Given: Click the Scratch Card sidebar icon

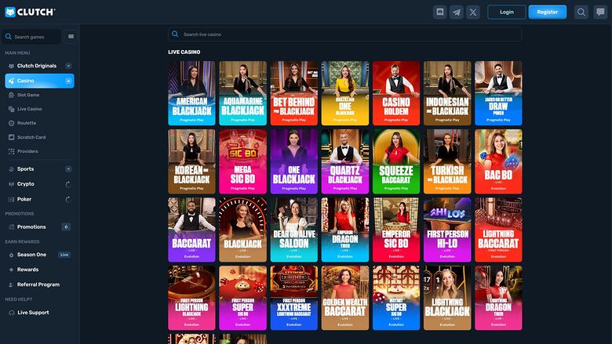Looking at the screenshot, I should point(11,137).
